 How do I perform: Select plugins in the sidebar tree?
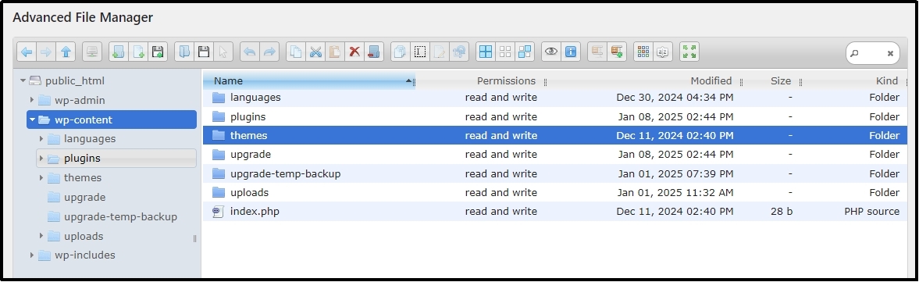coord(116,159)
